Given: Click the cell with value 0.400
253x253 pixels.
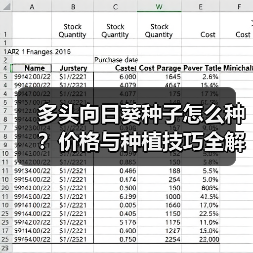Looking at the screenshot, I should coord(115,231).
